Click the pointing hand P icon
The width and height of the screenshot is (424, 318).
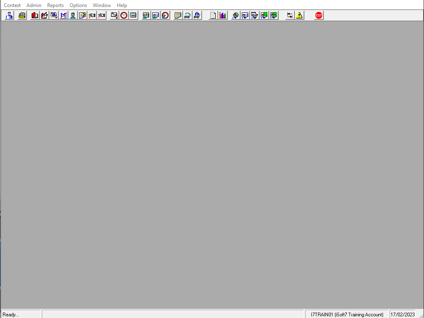click(102, 15)
